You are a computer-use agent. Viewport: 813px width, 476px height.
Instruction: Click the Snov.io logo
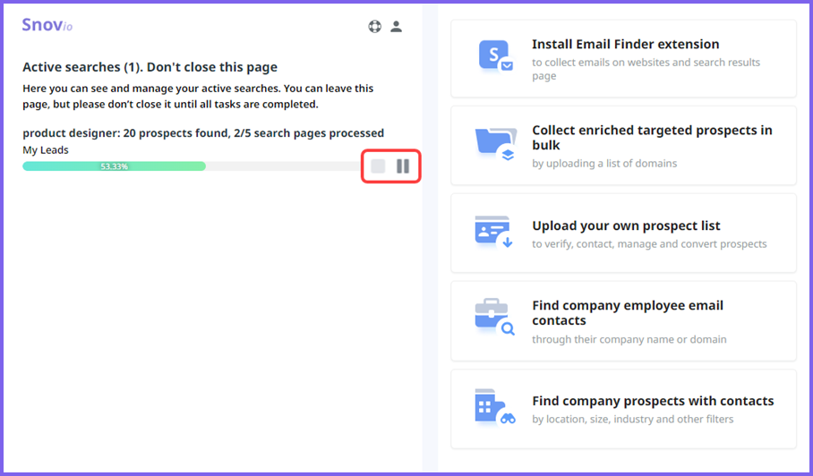point(47,25)
